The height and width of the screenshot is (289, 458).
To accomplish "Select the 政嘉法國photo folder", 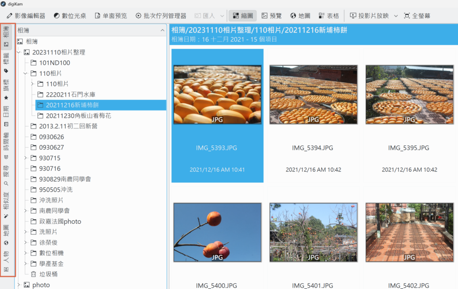I will (x=56, y=221).
